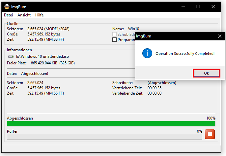Click the free space value '865.429.044 KiB'
Viewport: 226px width, 156px height.
(x=44, y=63)
